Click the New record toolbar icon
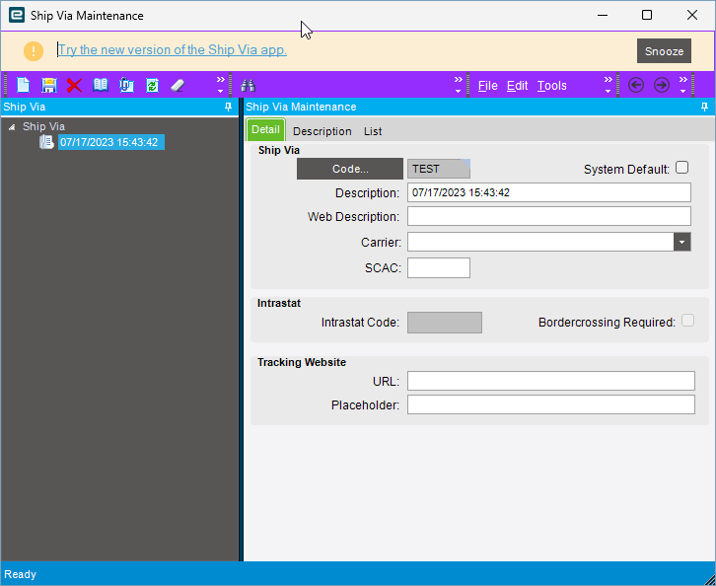The image size is (716, 586). point(24,85)
